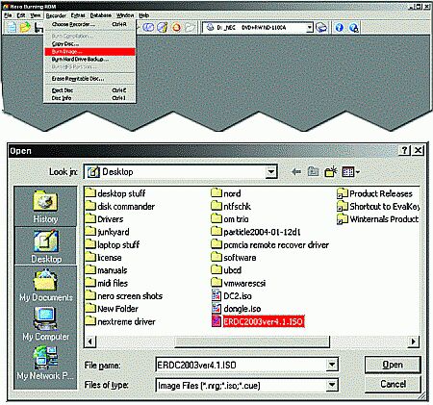
Task: Choose Burn Hard Drive Backup entry
Action: 89,60
